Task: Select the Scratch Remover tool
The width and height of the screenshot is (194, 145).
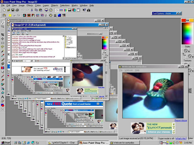Action: click(3, 76)
